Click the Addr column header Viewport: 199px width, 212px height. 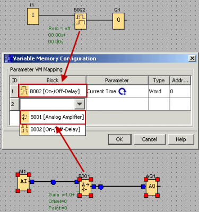(180, 81)
